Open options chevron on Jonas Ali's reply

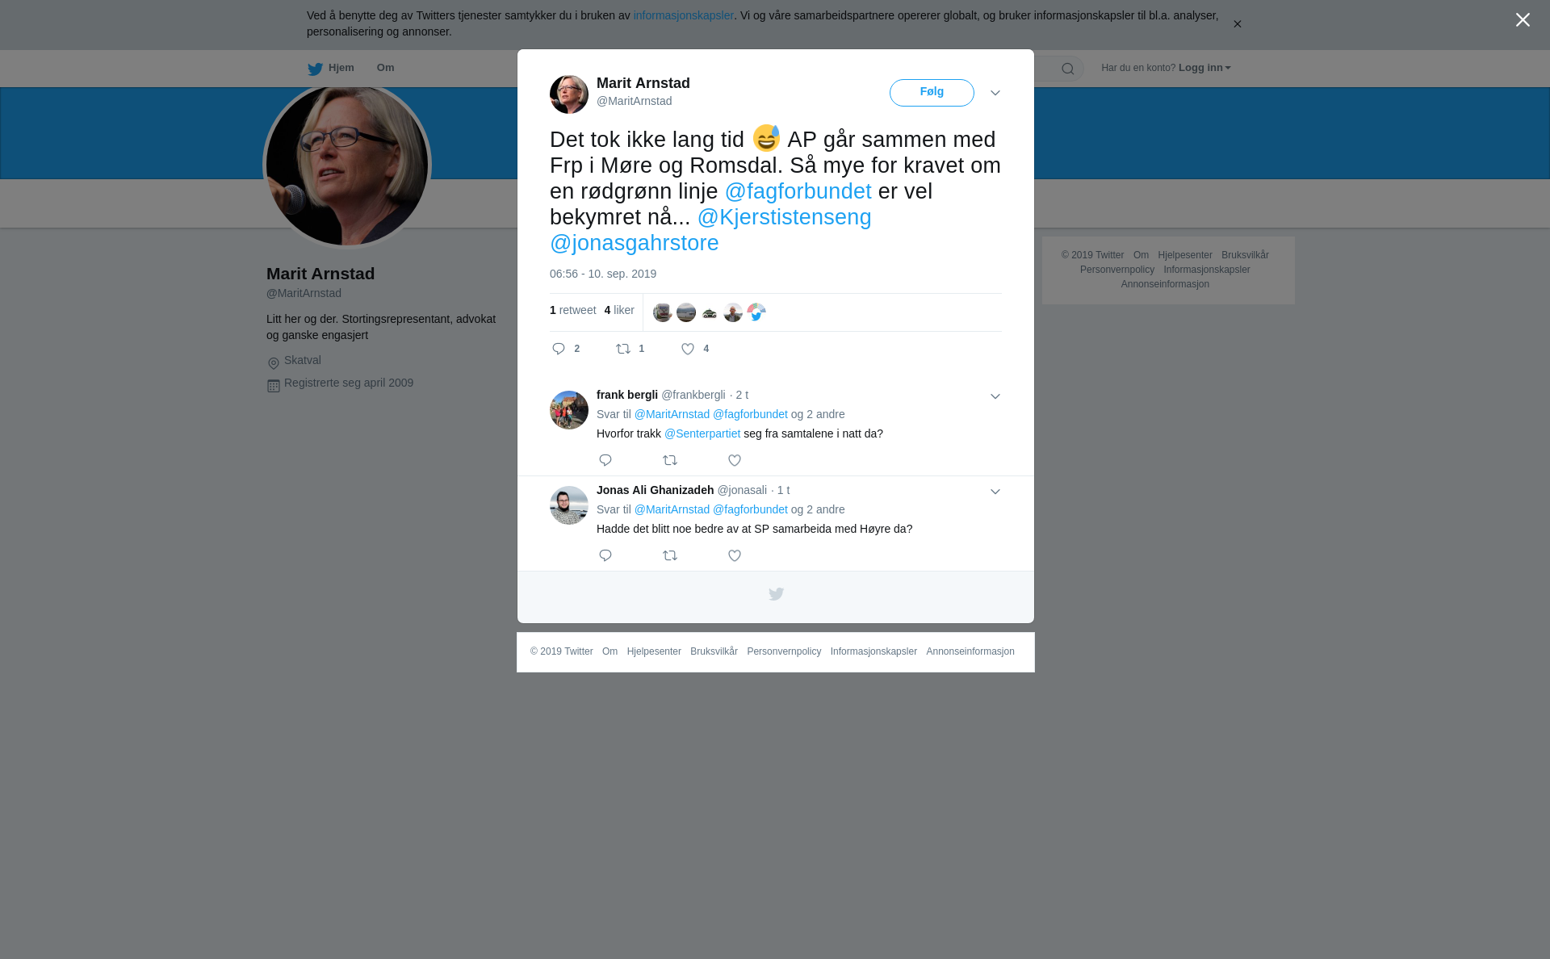tap(995, 492)
